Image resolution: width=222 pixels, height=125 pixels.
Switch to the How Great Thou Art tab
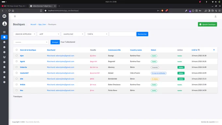(14, 6)
